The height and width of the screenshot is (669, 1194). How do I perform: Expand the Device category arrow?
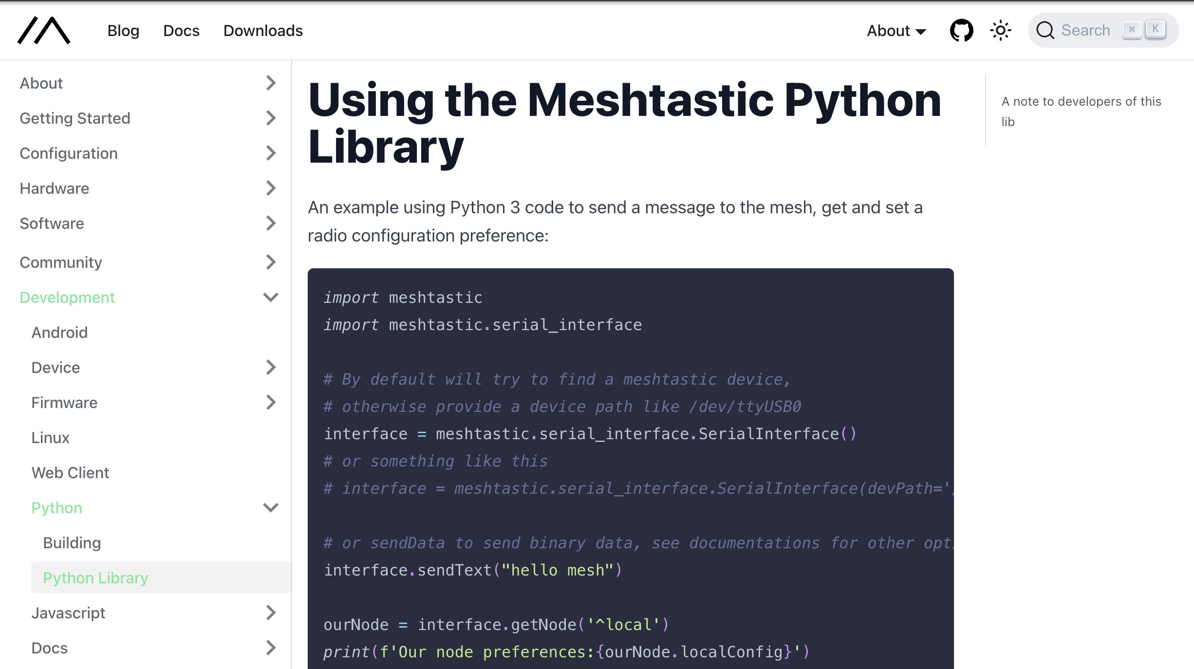tap(271, 367)
